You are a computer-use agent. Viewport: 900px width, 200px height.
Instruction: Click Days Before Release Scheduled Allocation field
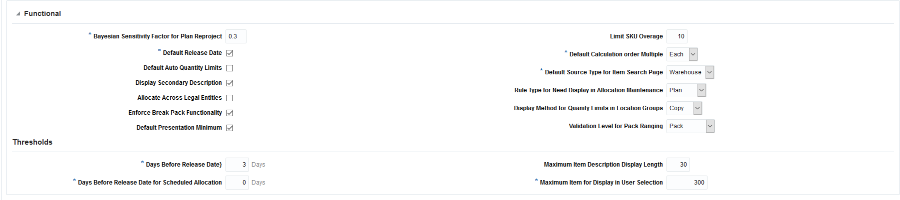[x=237, y=183]
